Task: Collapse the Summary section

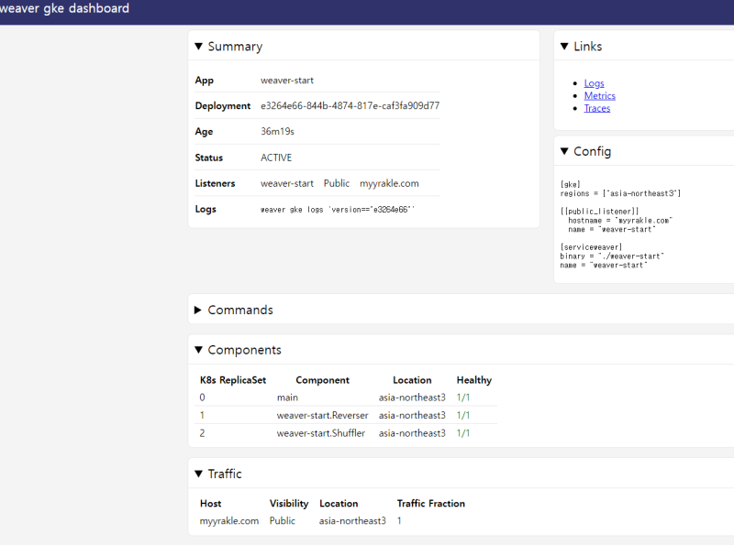Action: click(x=228, y=47)
